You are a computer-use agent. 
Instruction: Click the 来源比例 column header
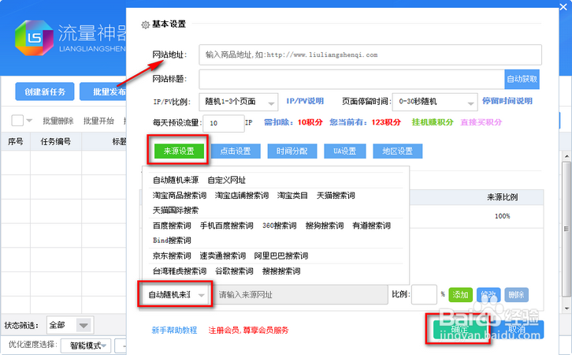[503, 197]
